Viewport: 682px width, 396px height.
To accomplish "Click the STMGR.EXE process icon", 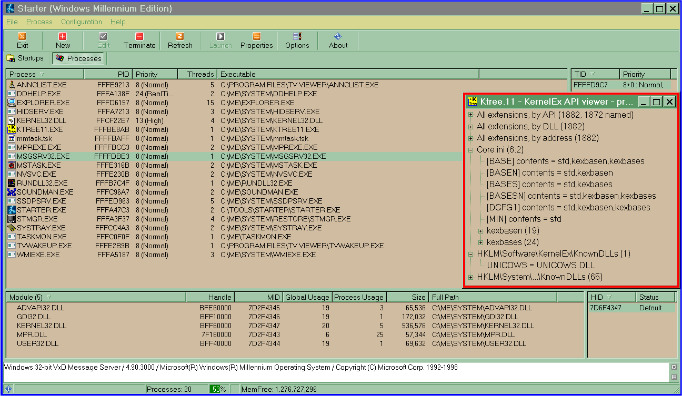I will [x=12, y=219].
